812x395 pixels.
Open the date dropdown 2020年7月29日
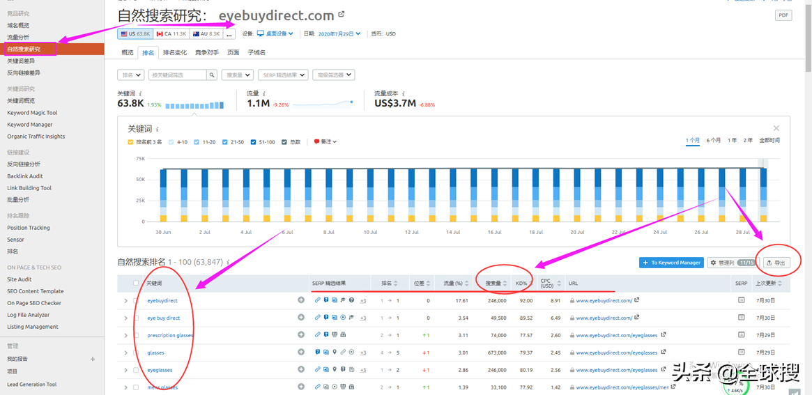pyautogui.click(x=339, y=33)
